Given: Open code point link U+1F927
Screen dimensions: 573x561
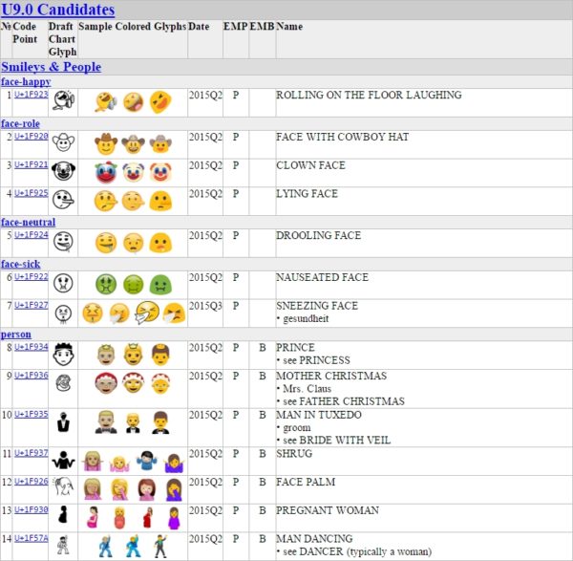Looking at the screenshot, I should (x=32, y=305).
